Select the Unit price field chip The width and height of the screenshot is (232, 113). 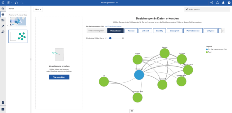[210, 31]
